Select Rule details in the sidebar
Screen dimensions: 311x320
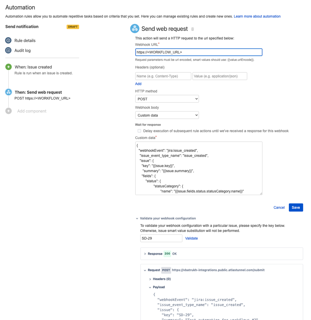click(x=26, y=40)
